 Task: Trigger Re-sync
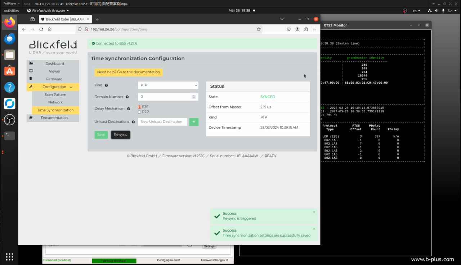tap(121, 135)
